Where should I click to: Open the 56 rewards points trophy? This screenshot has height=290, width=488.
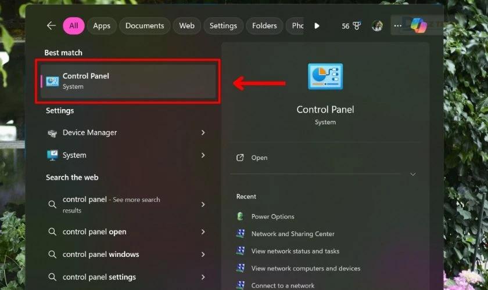point(351,26)
